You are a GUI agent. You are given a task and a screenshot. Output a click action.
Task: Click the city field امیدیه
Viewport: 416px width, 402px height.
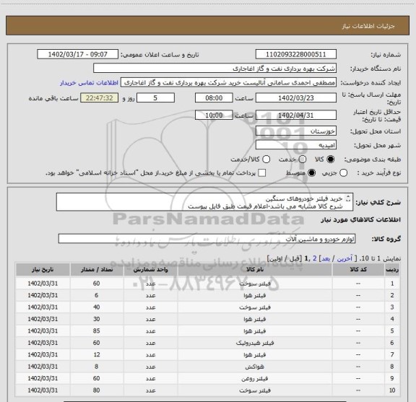point(296,145)
